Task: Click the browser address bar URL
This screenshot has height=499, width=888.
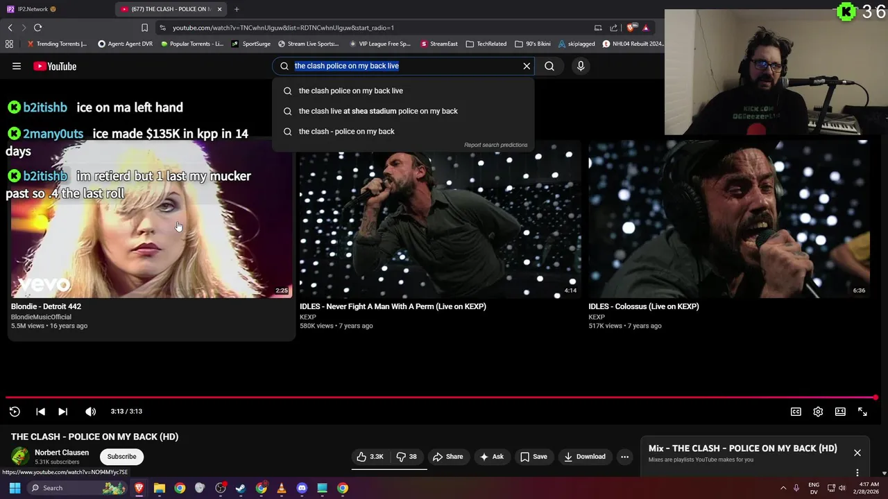Action: [283, 28]
